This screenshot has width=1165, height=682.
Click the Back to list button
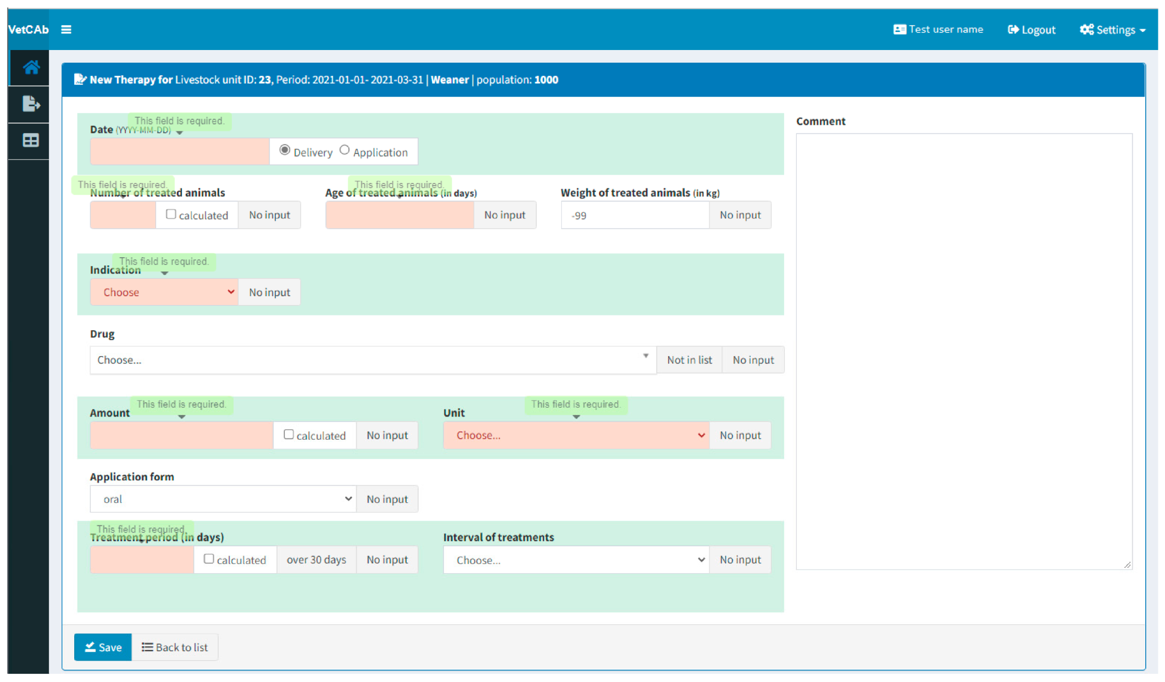click(175, 647)
